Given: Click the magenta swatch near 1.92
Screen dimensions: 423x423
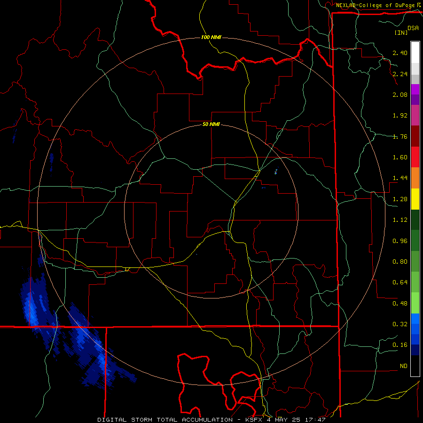Looking at the screenshot, I should click(415, 115).
